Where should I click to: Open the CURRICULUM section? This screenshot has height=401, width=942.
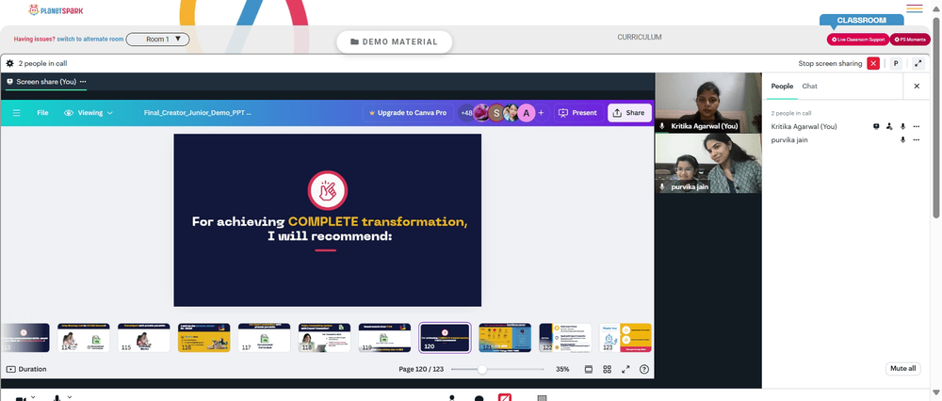coord(640,38)
